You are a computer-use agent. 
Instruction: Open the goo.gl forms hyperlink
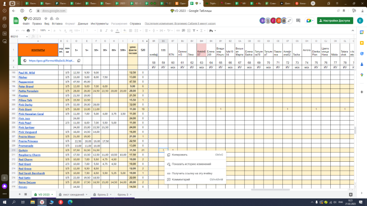pyautogui.click(x=52, y=60)
